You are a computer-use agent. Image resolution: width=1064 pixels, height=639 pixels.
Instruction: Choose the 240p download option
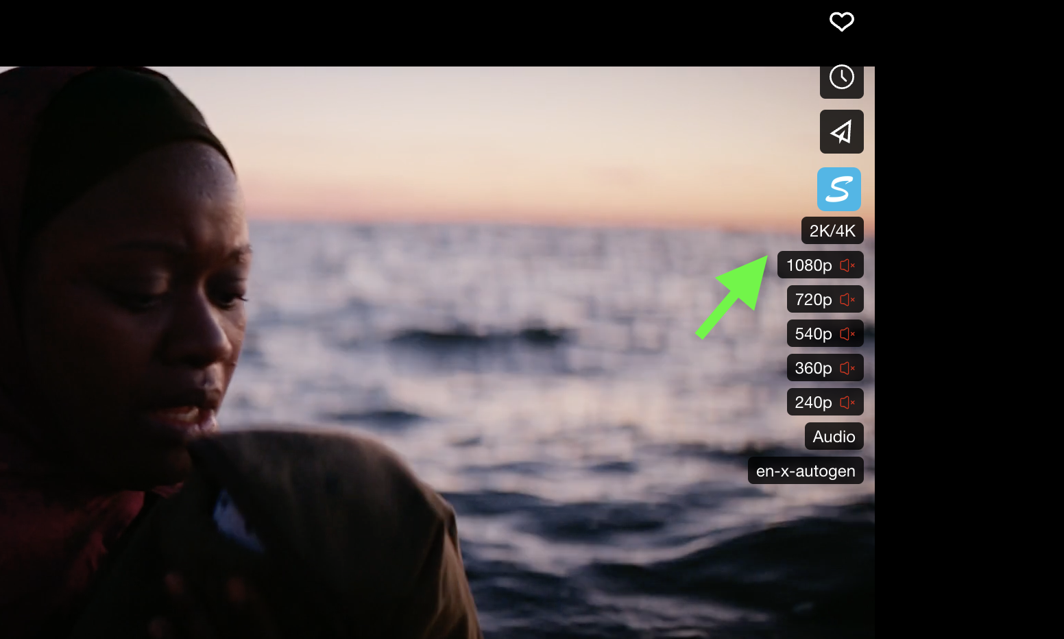click(825, 402)
